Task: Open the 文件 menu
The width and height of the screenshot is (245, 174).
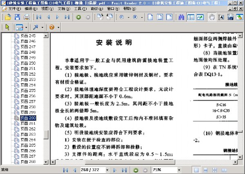Action: [14, 9]
